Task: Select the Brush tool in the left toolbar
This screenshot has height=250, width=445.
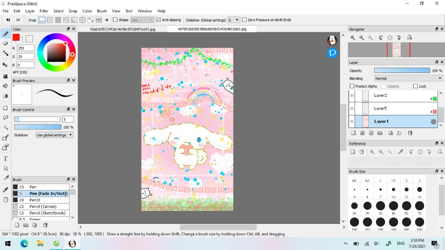Action: coord(5,34)
